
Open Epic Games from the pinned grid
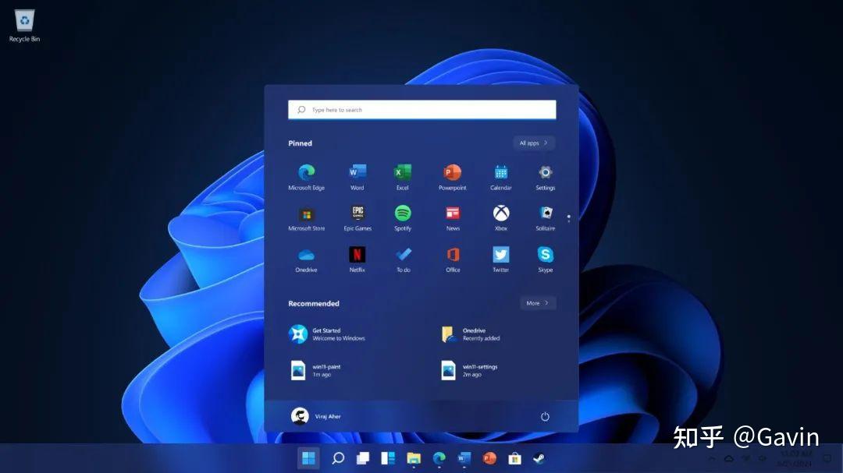pos(357,212)
